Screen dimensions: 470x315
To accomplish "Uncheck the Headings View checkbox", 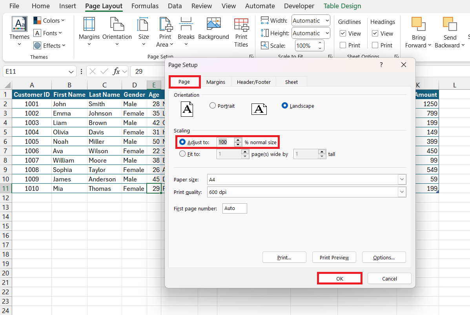I will pyautogui.click(x=375, y=34).
